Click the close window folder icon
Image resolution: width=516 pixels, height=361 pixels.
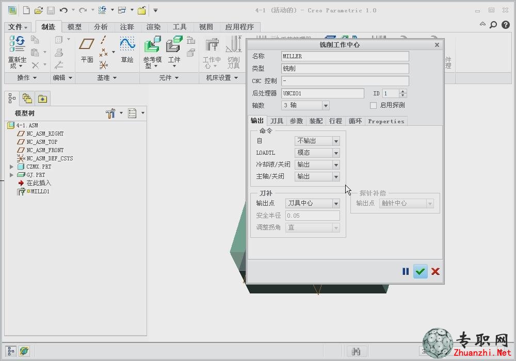(142, 10)
